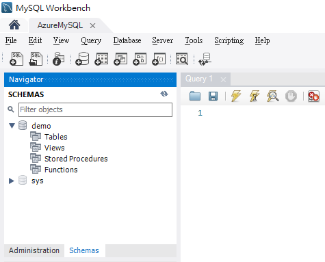
Task: Create a new SQL tab icon
Action: tap(16, 59)
